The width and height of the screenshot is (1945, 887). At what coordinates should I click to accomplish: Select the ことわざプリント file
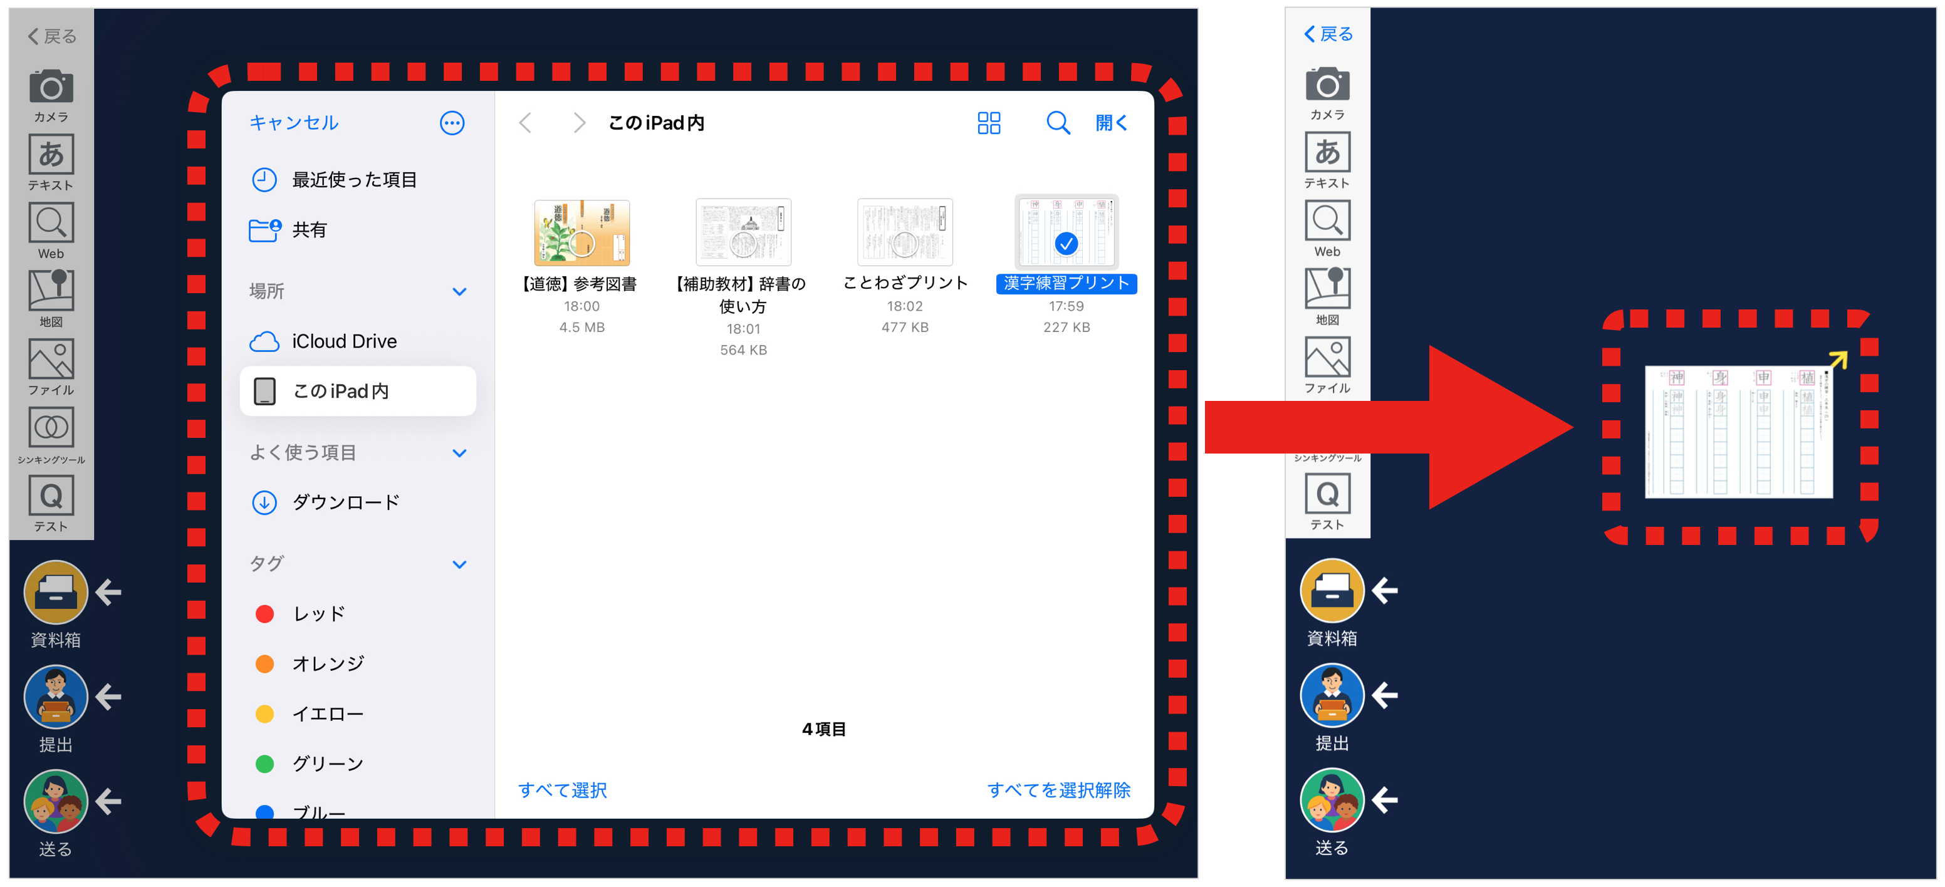(x=905, y=233)
